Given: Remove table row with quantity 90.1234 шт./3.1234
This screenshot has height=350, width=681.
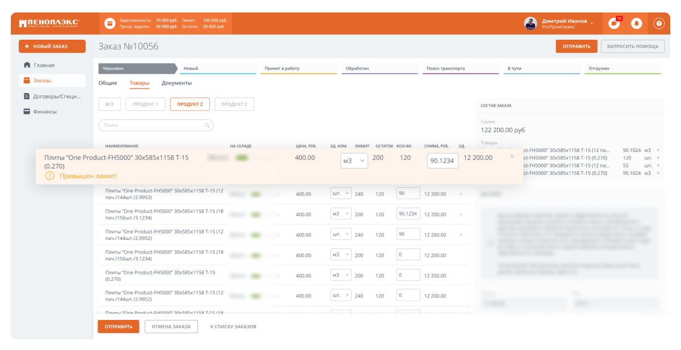Looking at the screenshot, I should tap(461, 214).
